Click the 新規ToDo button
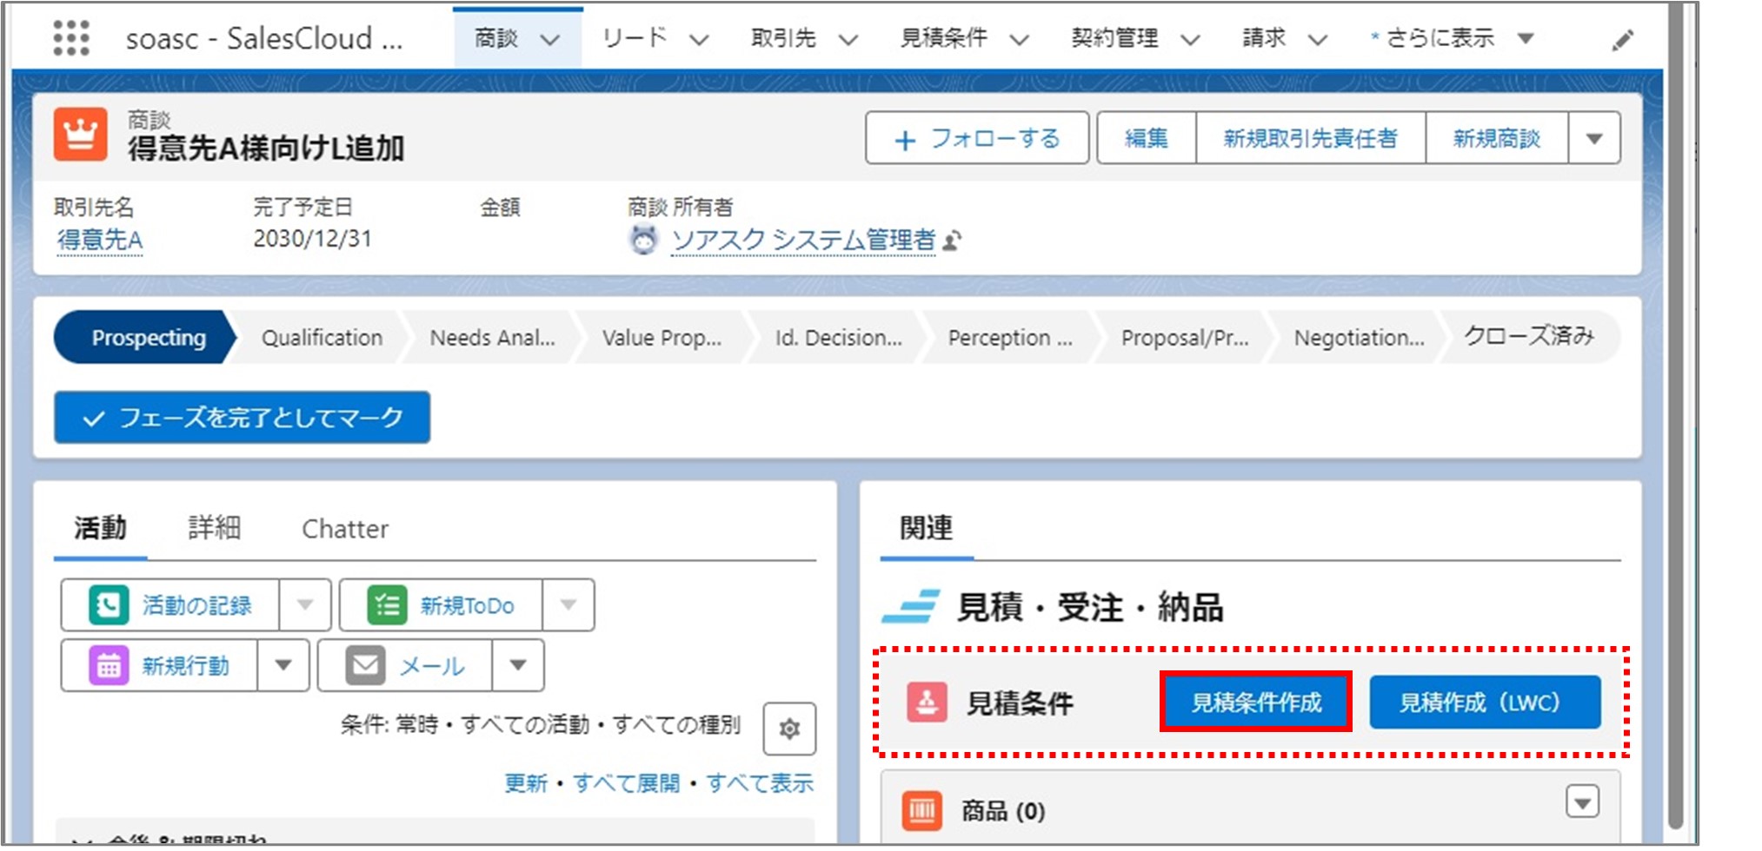The height and width of the screenshot is (851, 1762). pyautogui.click(x=441, y=604)
